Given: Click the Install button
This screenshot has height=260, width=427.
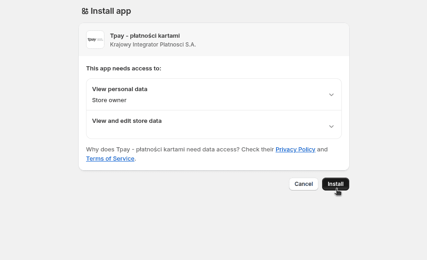Looking at the screenshot, I should (335, 184).
